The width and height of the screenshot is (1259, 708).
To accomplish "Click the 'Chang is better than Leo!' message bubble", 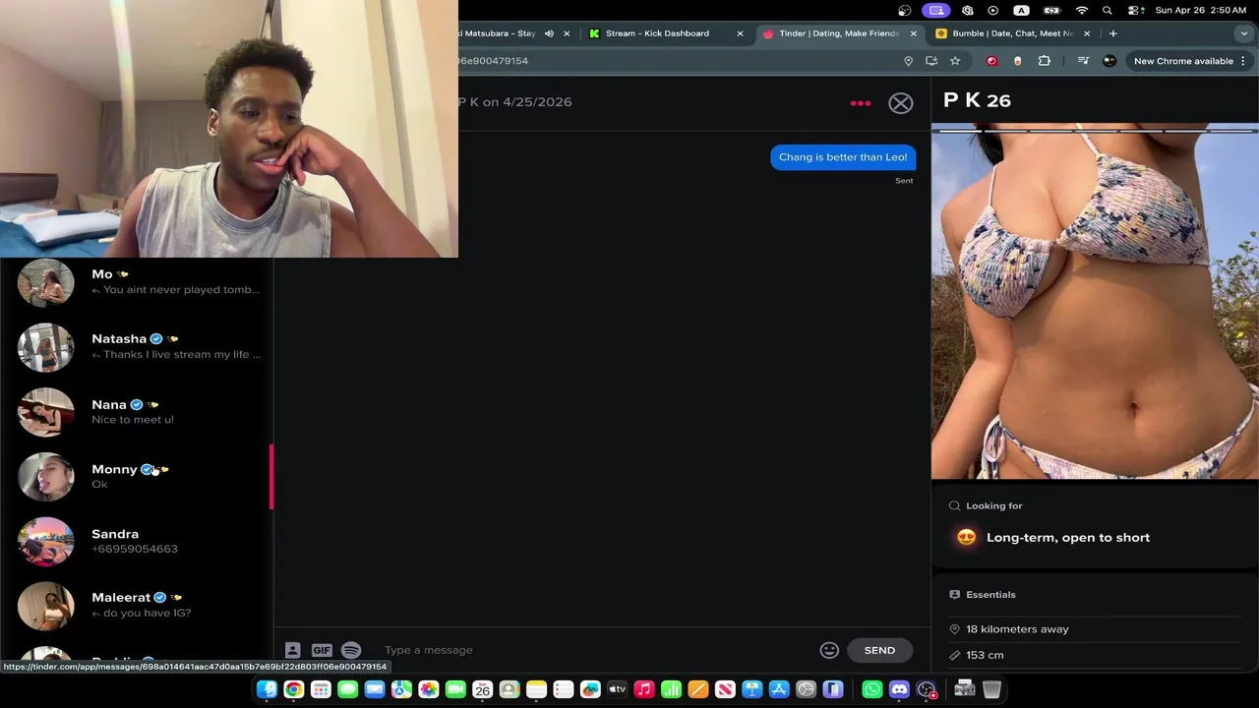I will pos(843,157).
